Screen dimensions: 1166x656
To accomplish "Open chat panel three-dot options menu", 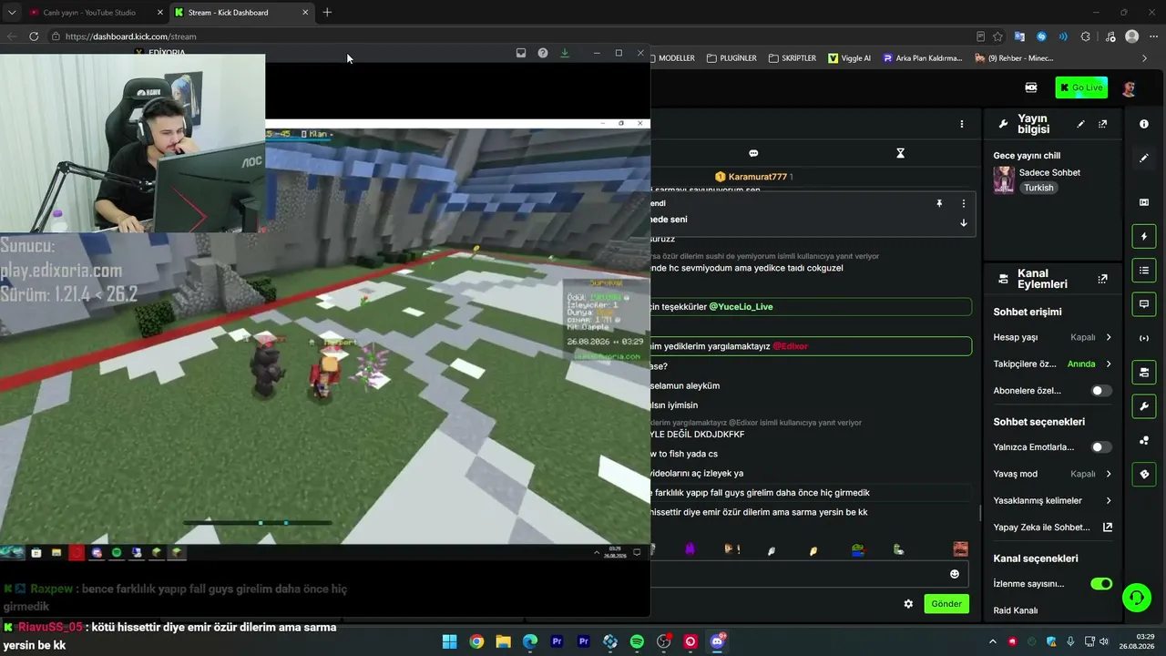I will coord(962,124).
